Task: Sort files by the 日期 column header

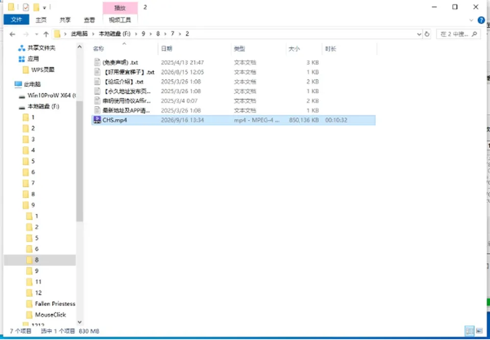Action: point(194,48)
